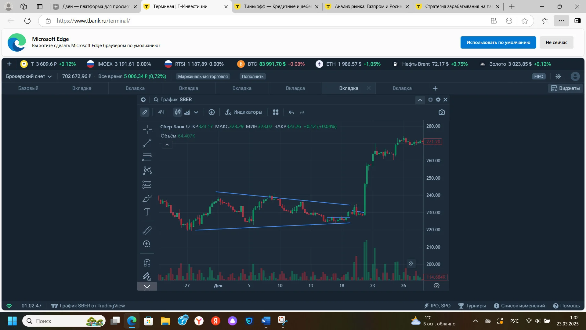Activate the zoom in tool

pos(147,244)
